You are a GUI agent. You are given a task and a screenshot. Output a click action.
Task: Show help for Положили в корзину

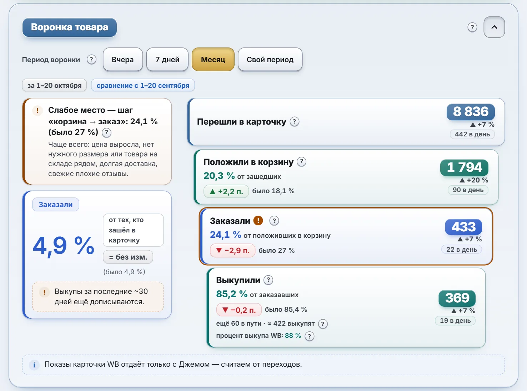coord(301,162)
